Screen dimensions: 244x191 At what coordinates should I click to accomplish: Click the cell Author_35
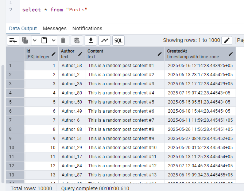coord(72,84)
